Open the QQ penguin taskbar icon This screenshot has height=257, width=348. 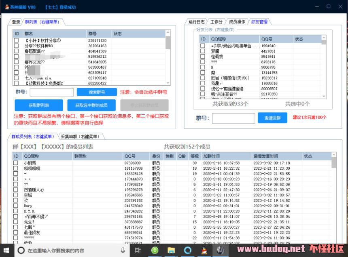click(204, 251)
